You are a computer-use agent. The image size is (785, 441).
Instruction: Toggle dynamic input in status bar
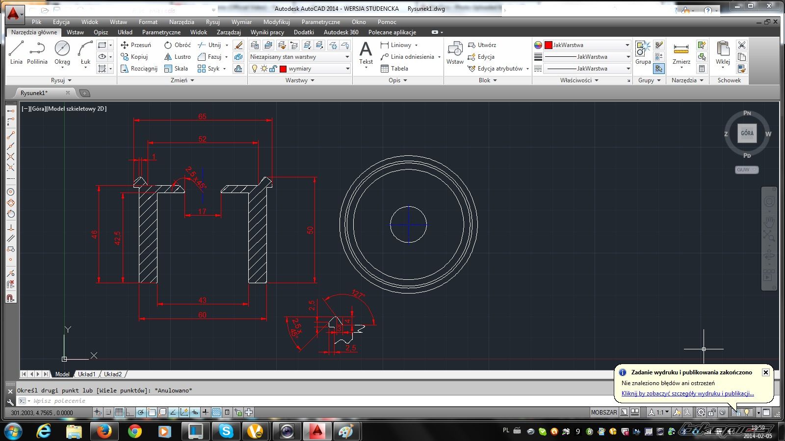[195, 413]
